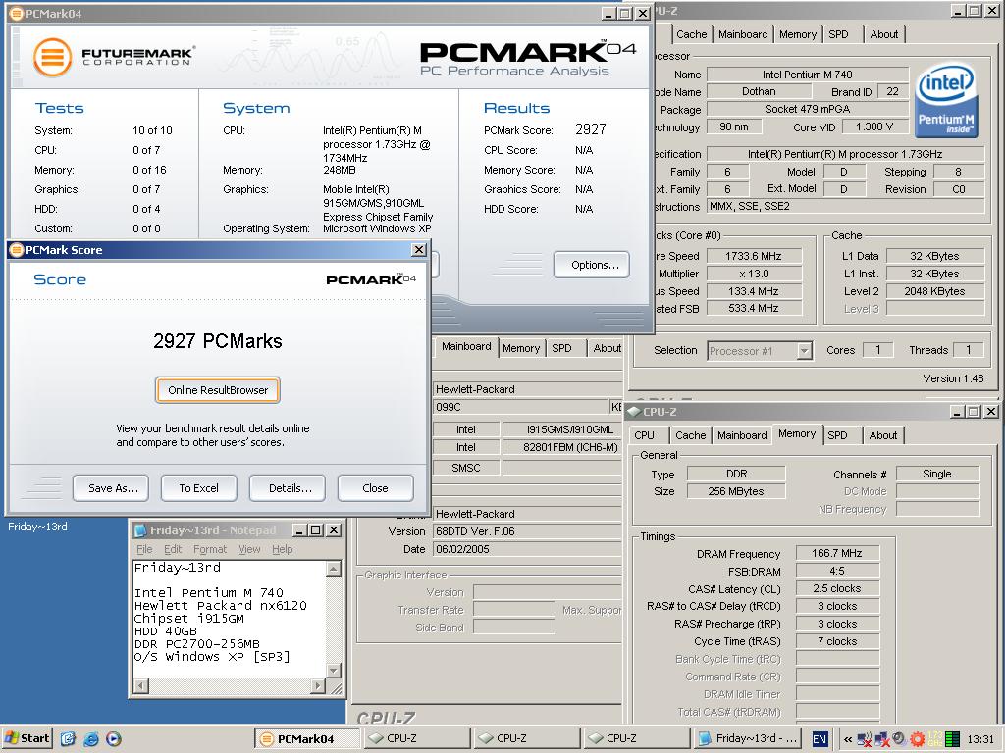Open Notepad Help menu
Viewport: 1005px width, 753px height.
tap(282, 549)
